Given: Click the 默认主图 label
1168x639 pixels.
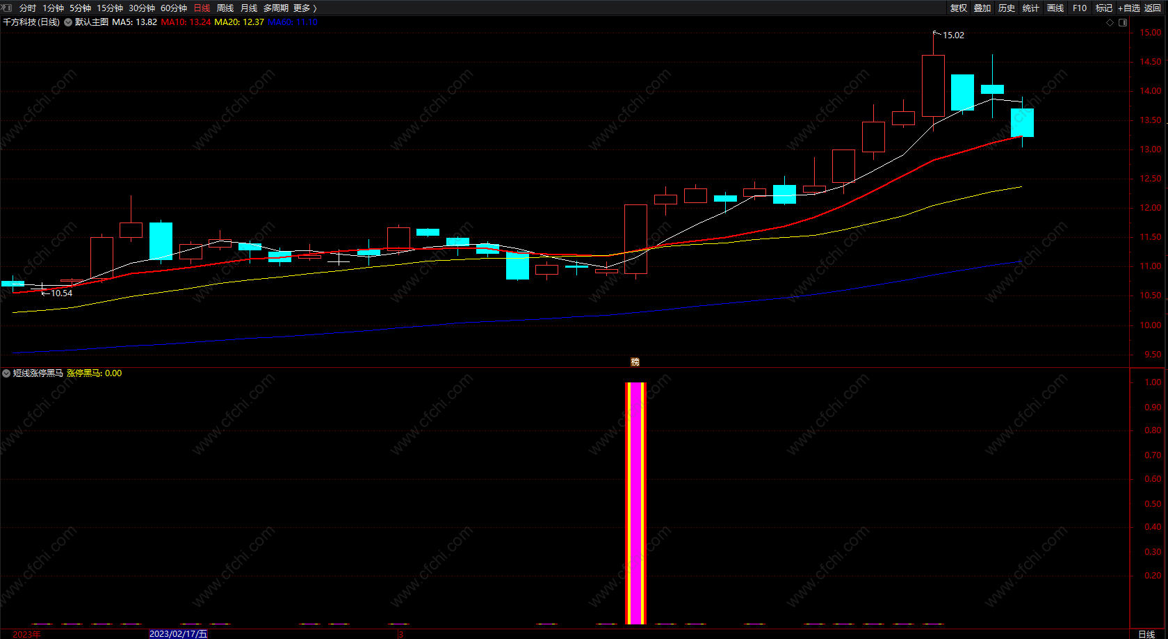Looking at the screenshot, I should [x=92, y=22].
